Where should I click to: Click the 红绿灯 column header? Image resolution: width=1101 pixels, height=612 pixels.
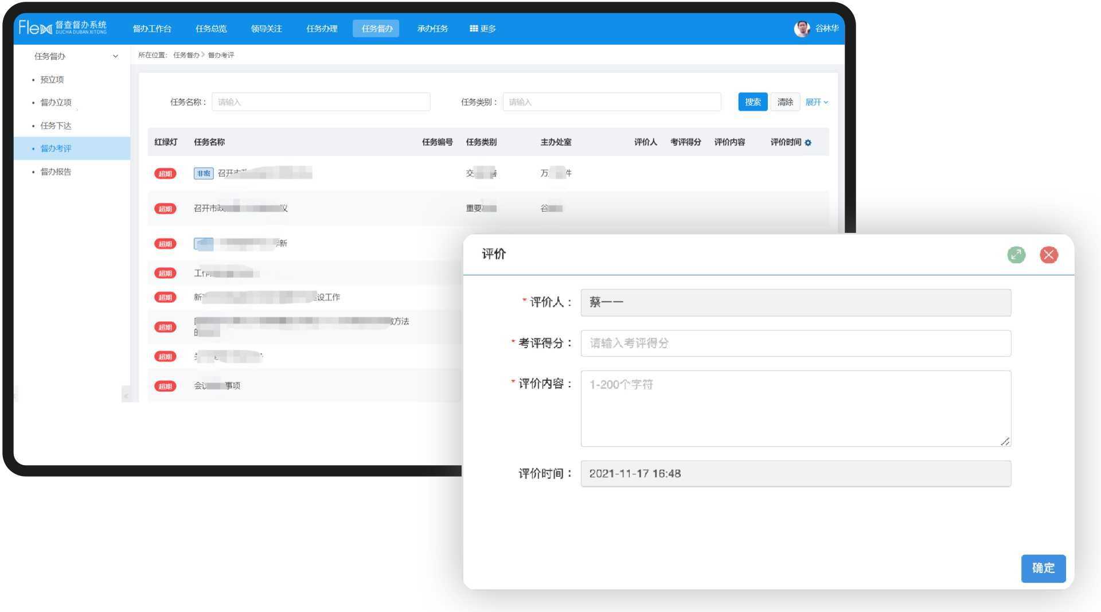166,142
